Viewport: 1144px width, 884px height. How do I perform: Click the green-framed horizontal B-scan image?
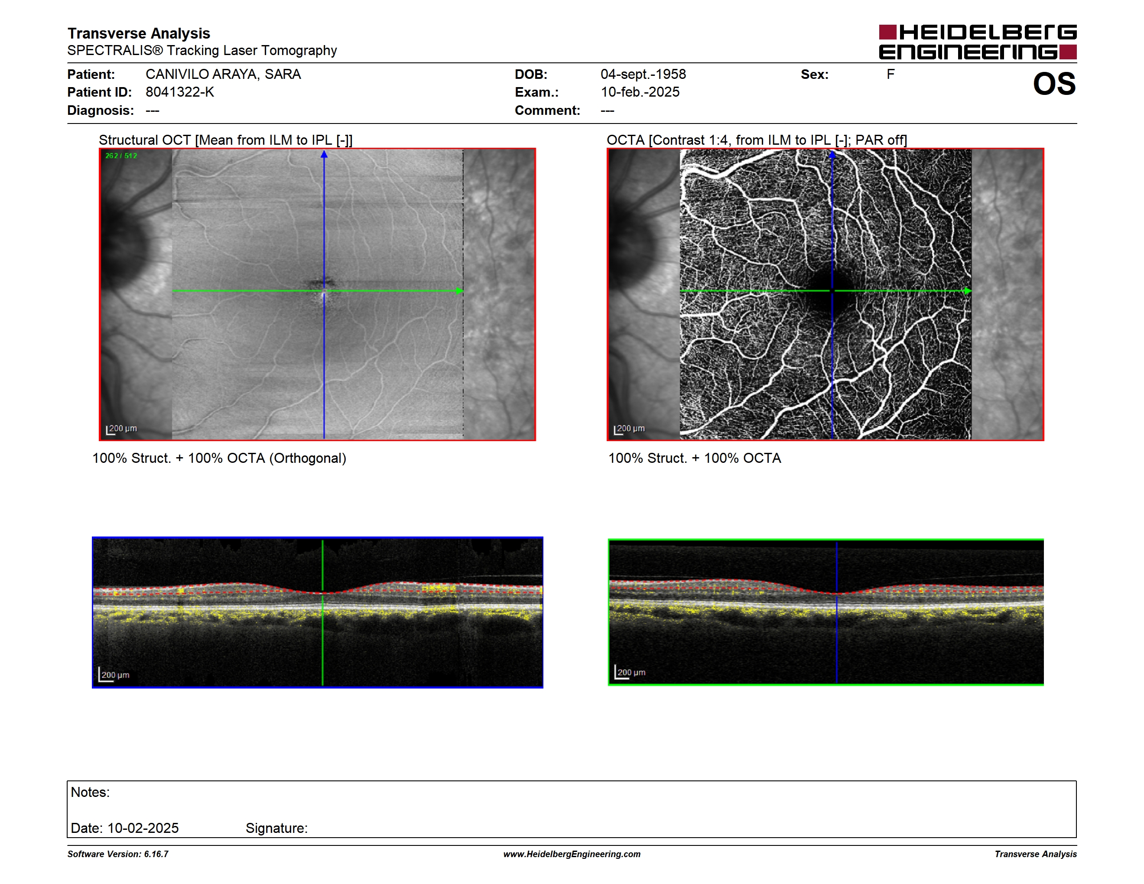pyautogui.click(x=826, y=612)
